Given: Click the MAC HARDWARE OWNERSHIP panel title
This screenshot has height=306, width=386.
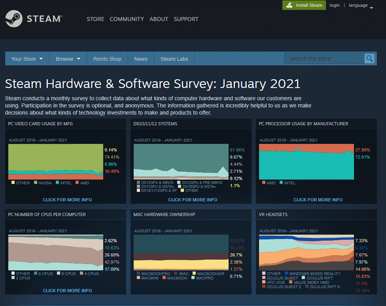Looking at the screenshot, I should (x=164, y=214).
